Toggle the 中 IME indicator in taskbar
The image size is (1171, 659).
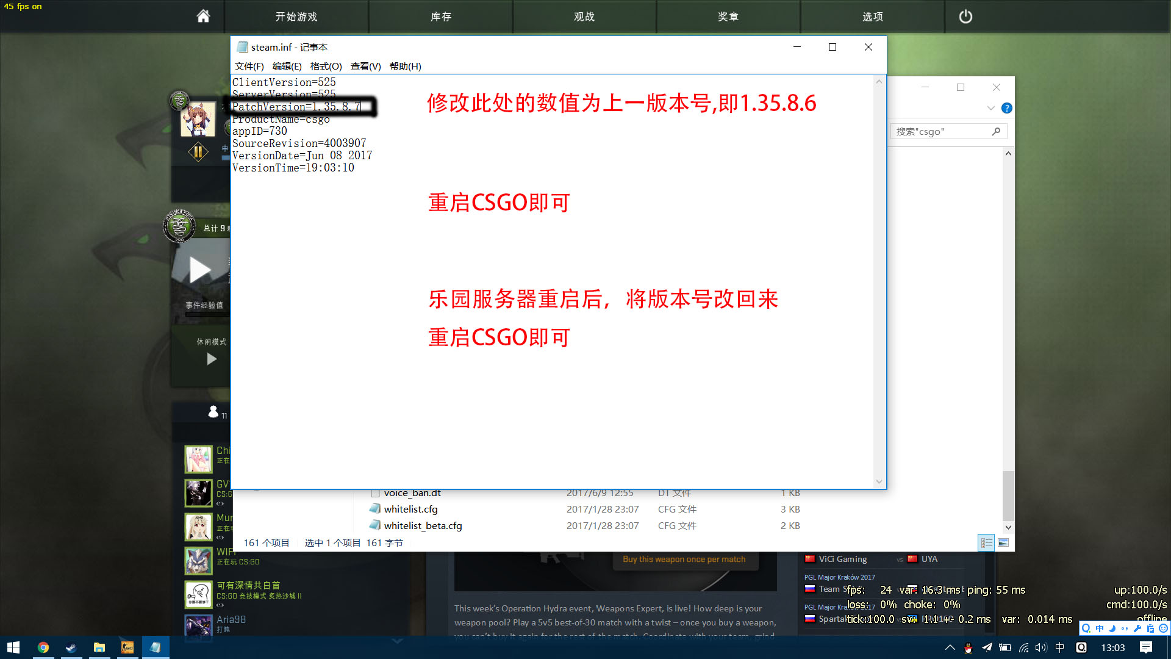[1060, 647]
